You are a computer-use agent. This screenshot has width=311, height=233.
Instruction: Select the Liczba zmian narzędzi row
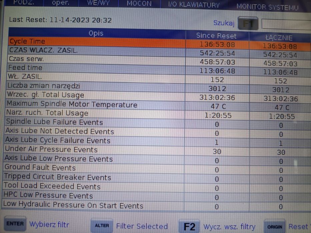click(158, 87)
